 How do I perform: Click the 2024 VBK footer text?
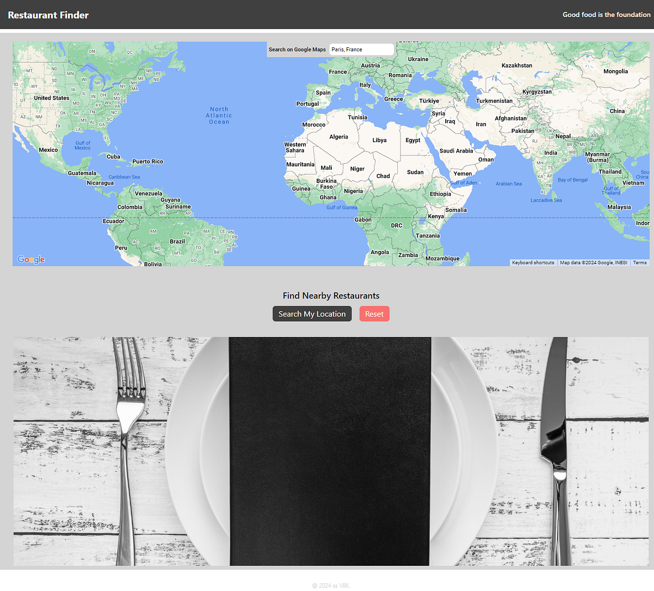[331, 585]
